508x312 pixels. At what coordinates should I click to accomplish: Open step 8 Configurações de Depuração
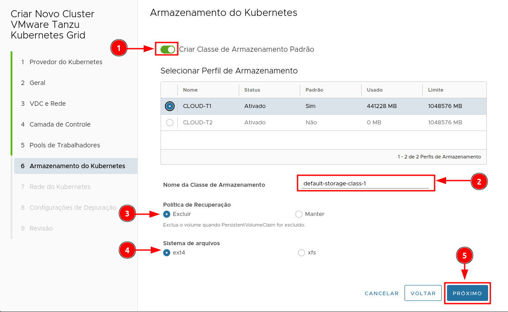(69, 208)
